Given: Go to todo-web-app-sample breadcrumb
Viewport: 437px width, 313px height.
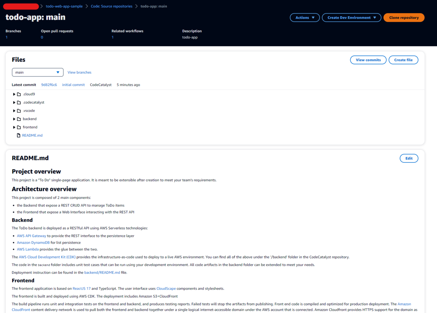Looking at the screenshot, I should click(x=64, y=6).
